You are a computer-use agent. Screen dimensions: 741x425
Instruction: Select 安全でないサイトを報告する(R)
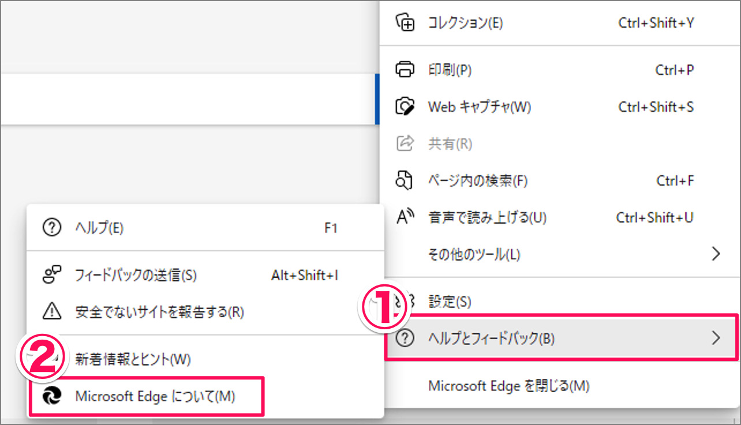pos(205,312)
